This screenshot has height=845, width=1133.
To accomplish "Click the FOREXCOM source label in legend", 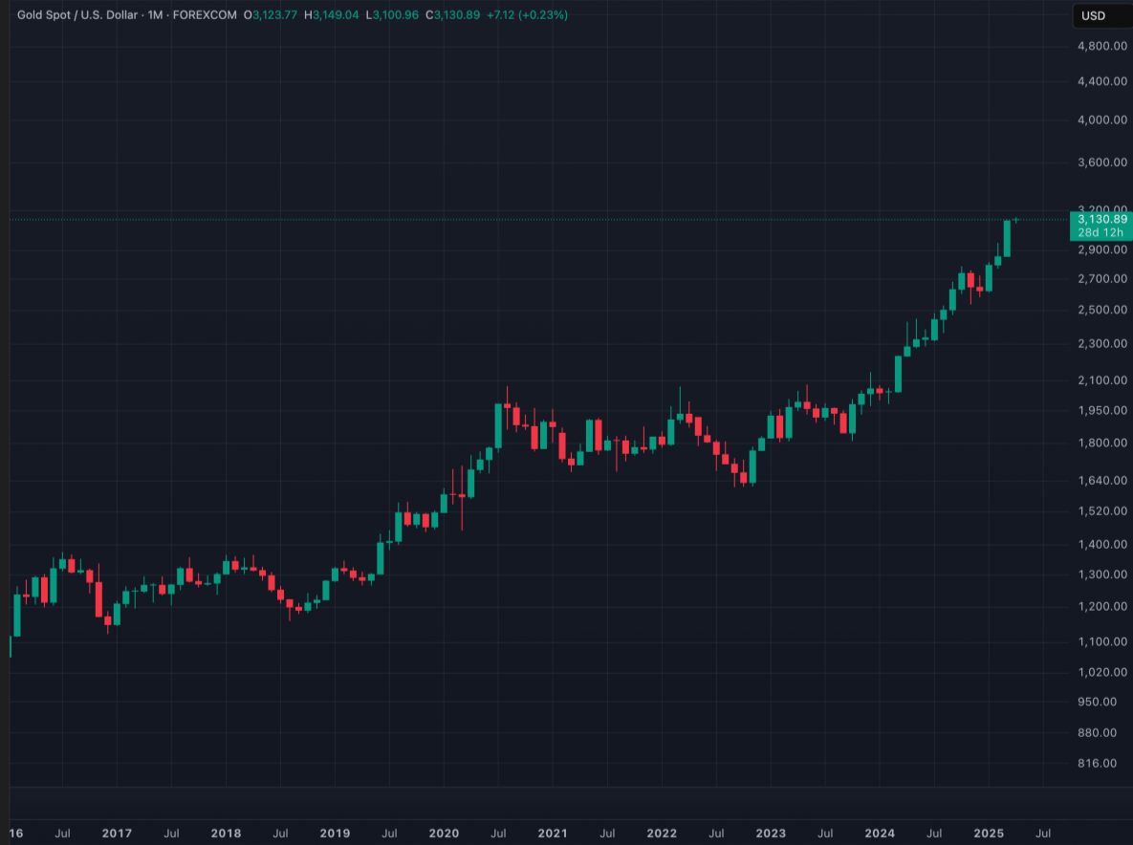I will pyautogui.click(x=205, y=15).
